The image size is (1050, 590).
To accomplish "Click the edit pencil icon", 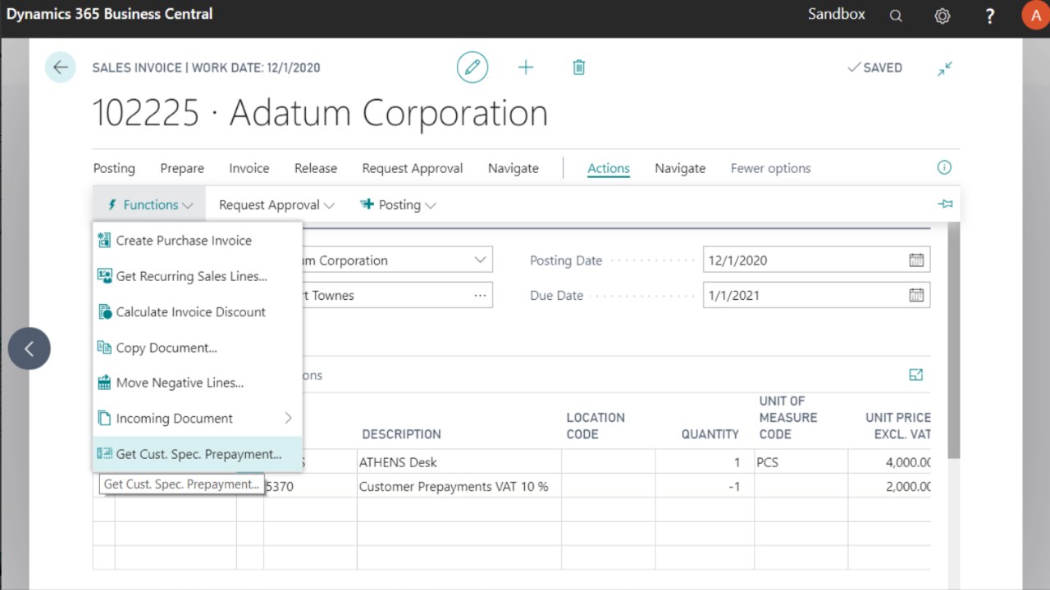I will click(x=472, y=67).
